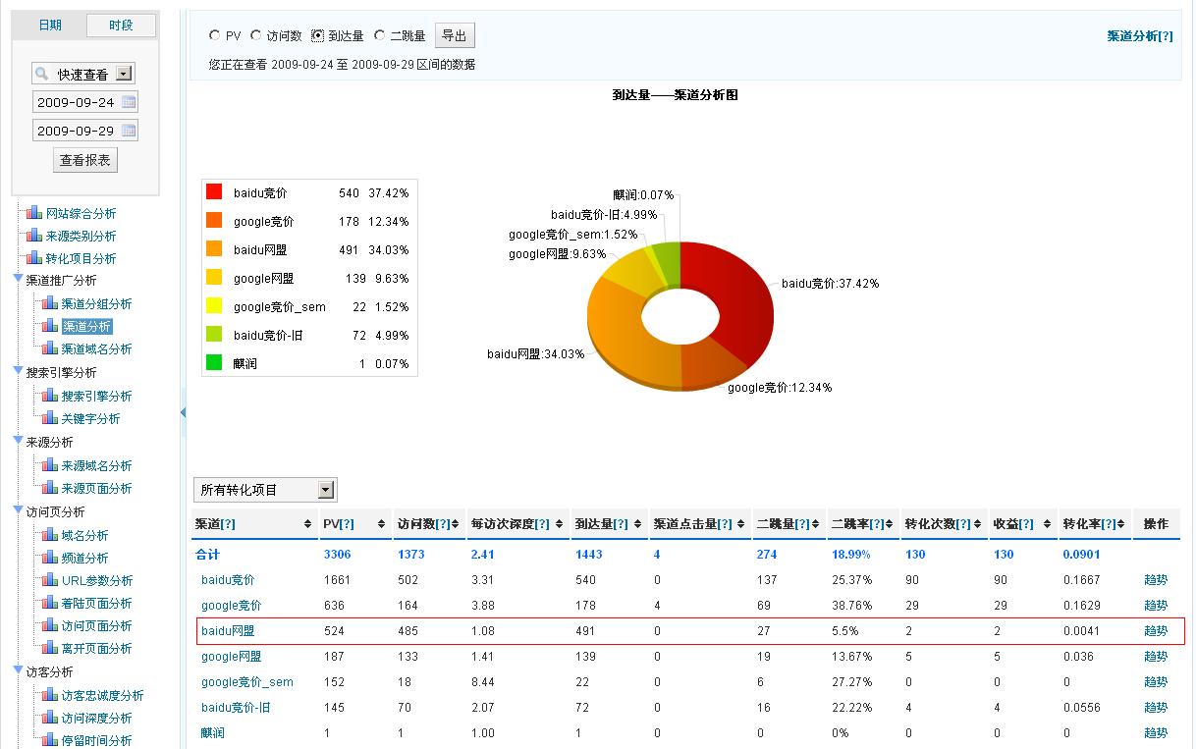The height and width of the screenshot is (749, 1196).
Task: Select the 二跳量 radio button
Action: point(380,36)
